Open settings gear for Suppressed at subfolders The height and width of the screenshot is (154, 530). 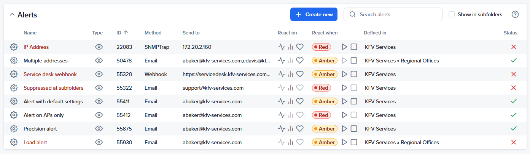click(x=14, y=88)
